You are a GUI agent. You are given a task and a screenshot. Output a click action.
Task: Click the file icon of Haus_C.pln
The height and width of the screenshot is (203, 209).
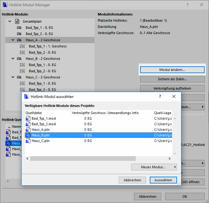tap(28, 141)
